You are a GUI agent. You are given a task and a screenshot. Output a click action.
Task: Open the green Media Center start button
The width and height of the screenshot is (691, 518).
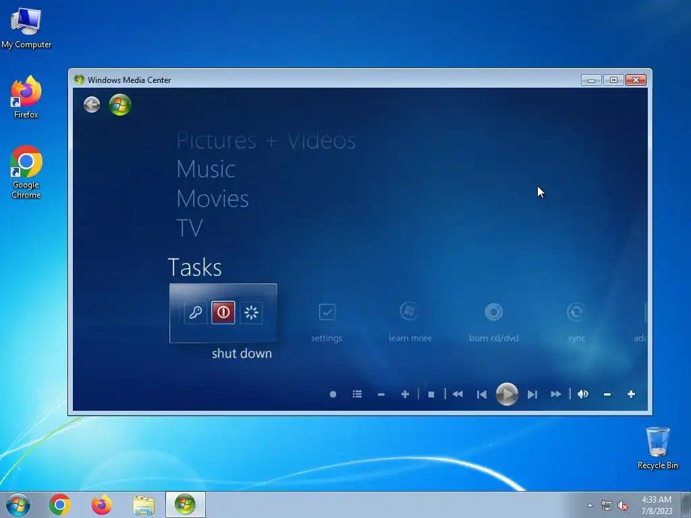tap(120, 105)
